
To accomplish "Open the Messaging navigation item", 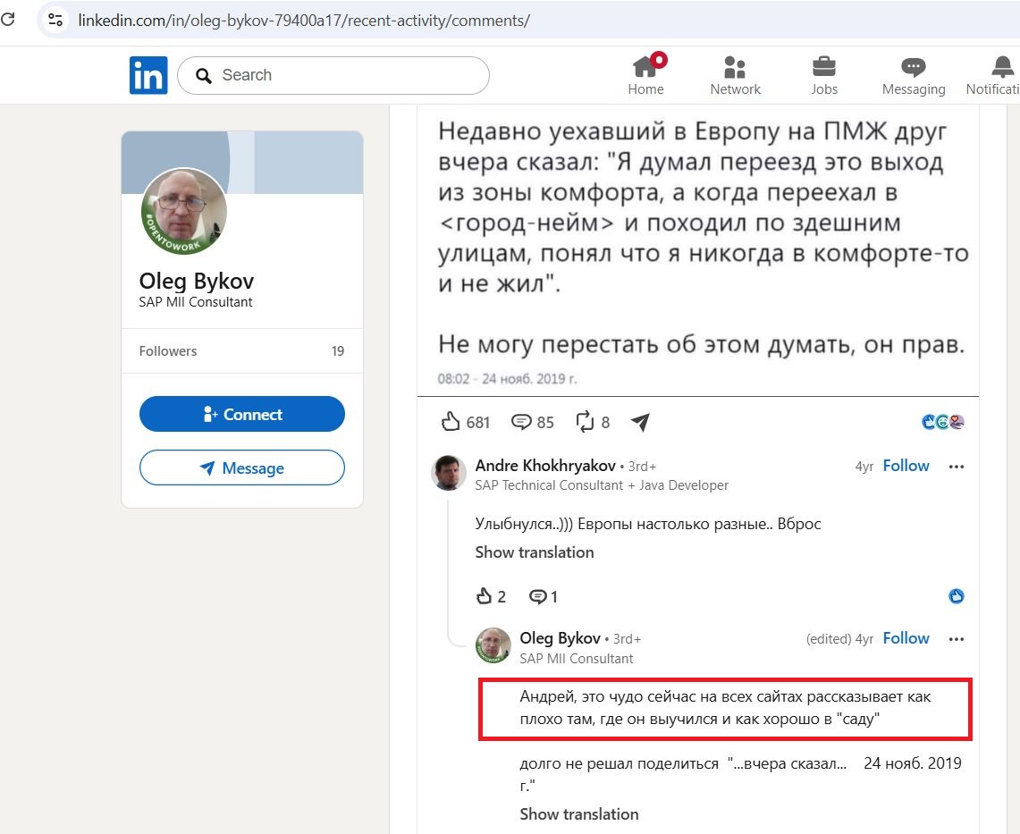I will tap(914, 75).
